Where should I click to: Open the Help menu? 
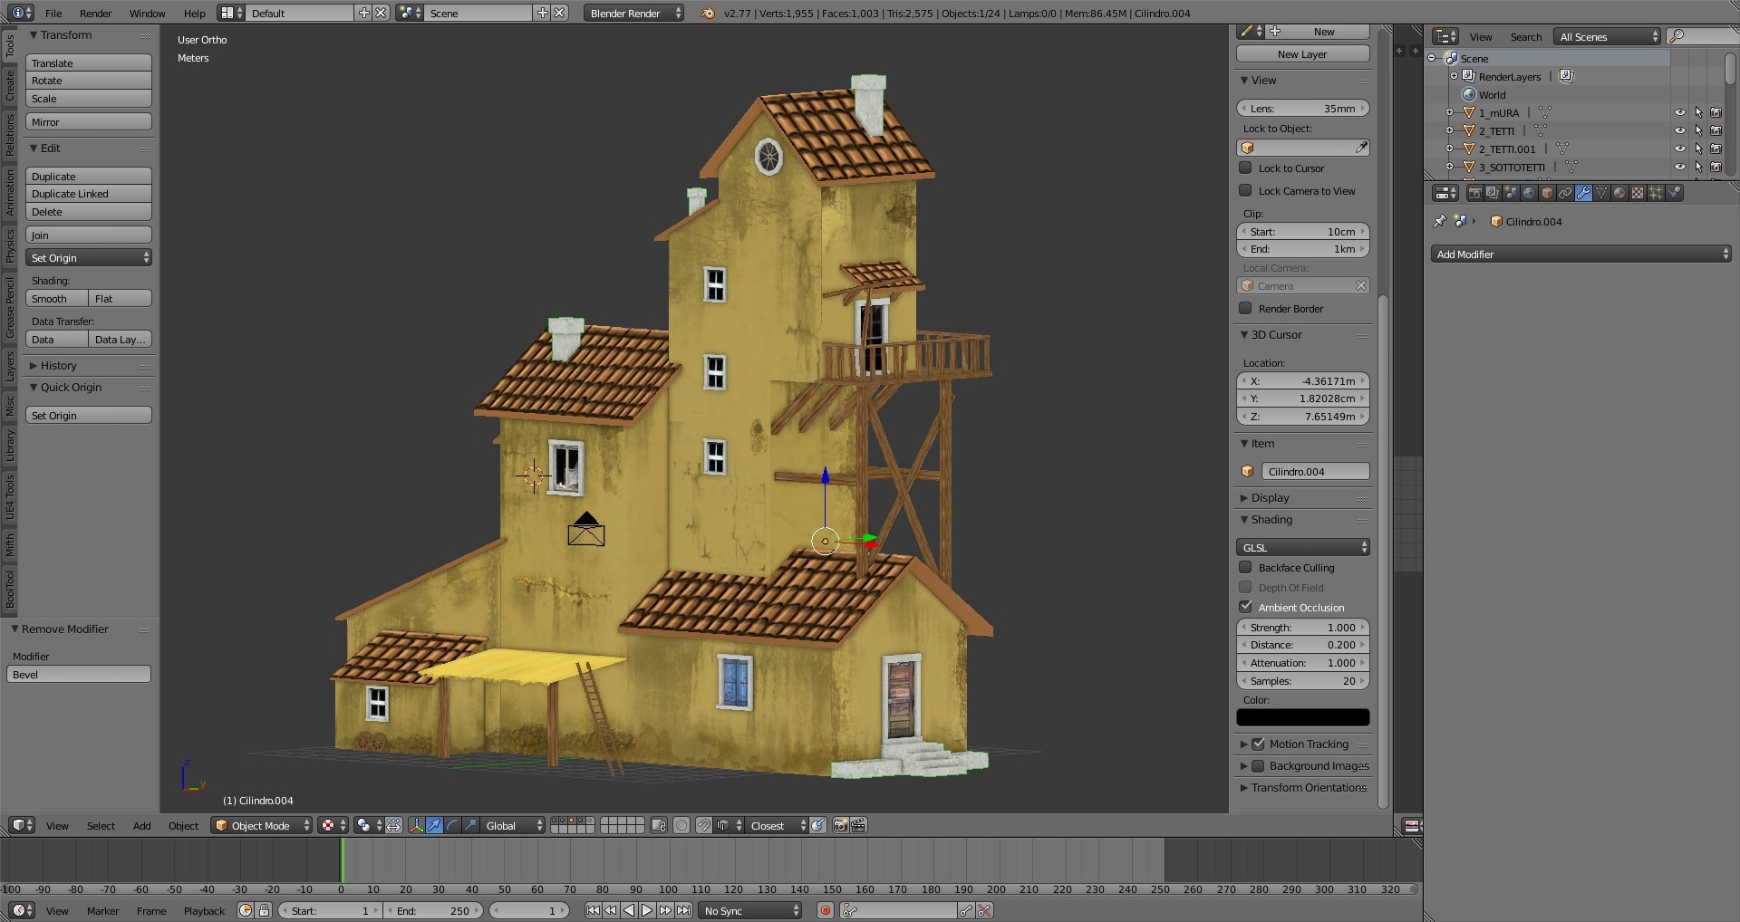coord(194,13)
